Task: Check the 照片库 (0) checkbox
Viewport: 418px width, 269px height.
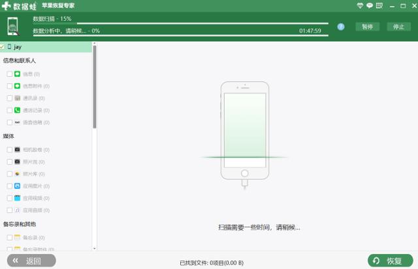Action: point(10,174)
